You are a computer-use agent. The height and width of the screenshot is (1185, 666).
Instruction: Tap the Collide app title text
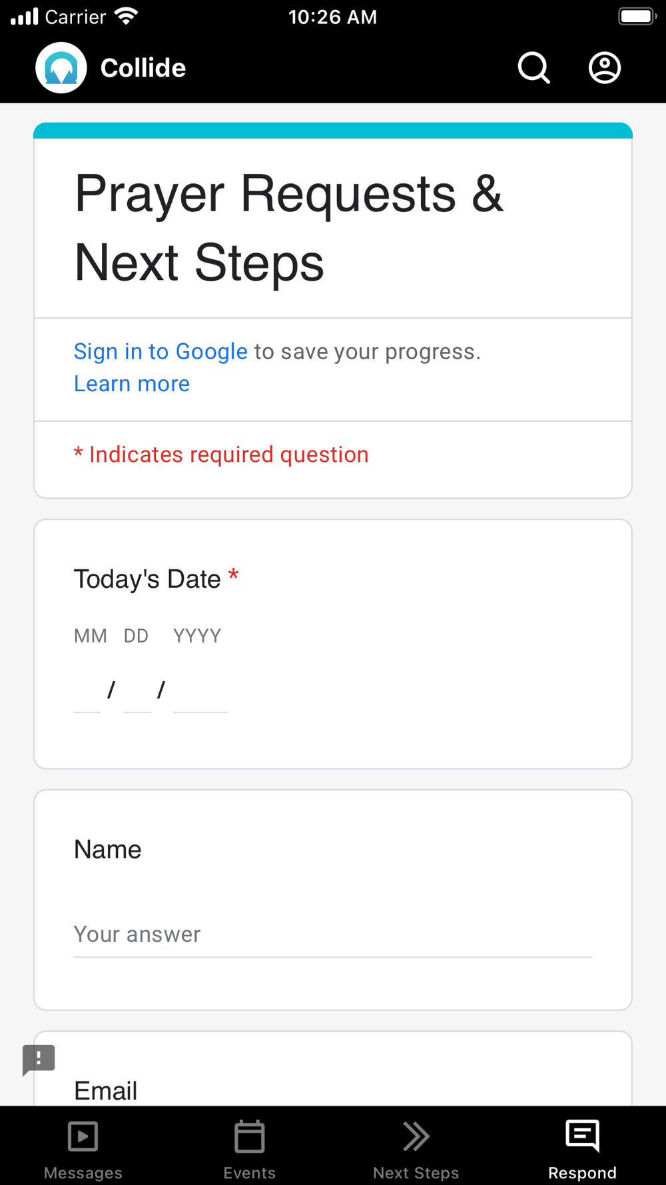[x=143, y=68]
